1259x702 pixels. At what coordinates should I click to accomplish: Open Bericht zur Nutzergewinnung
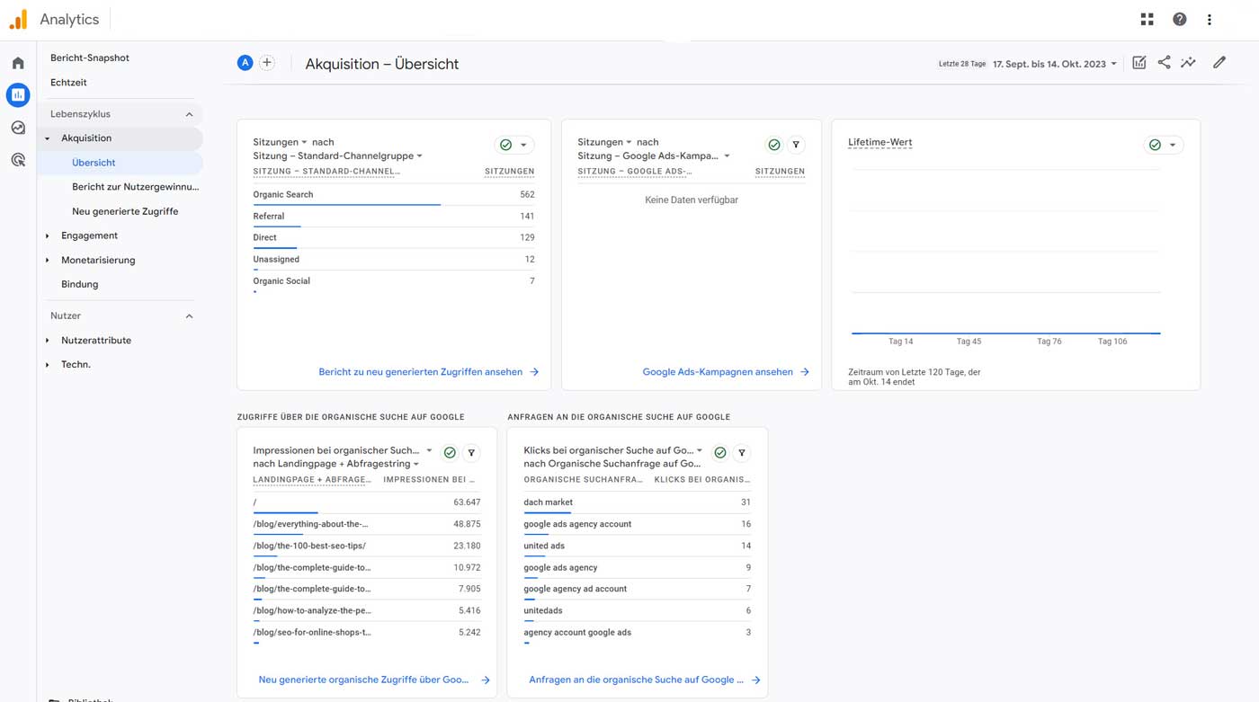click(136, 187)
